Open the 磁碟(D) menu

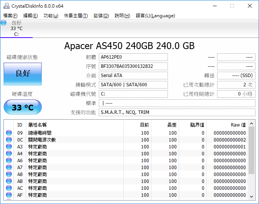[101, 16]
